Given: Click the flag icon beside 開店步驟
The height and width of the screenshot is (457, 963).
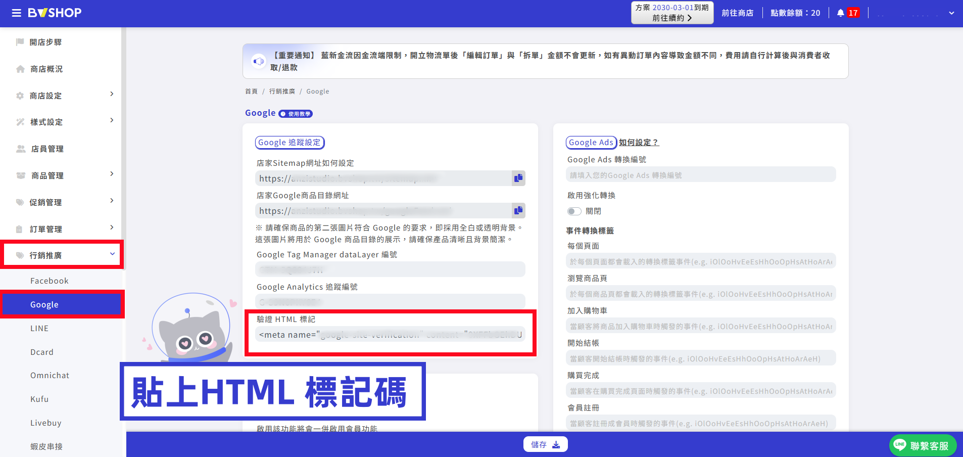Looking at the screenshot, I should (x=20, y=42).
